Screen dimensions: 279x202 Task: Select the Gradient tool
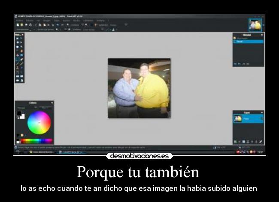[x=21, y=55]
